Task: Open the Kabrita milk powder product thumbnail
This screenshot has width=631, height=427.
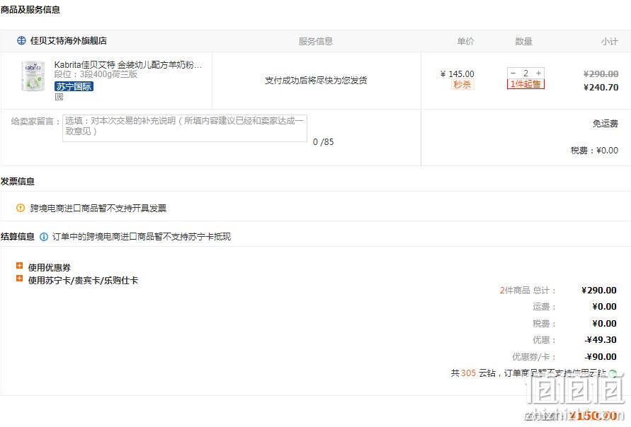Action: [x=33, y=76]
